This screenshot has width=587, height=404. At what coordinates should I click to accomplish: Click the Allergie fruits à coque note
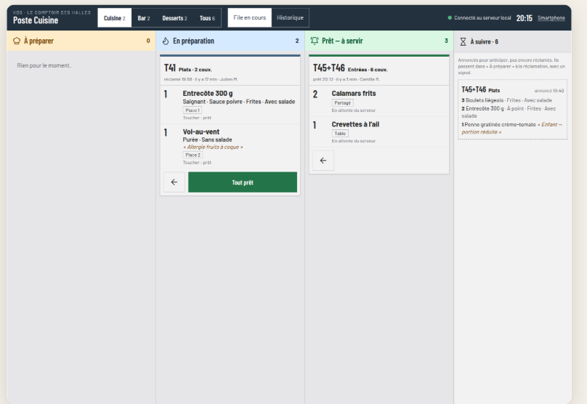(213, 148)
